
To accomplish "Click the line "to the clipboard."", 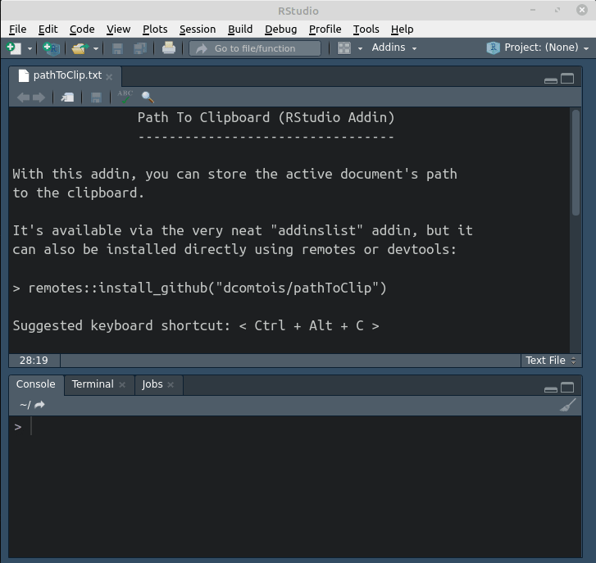I will click(x=79, y=193).
